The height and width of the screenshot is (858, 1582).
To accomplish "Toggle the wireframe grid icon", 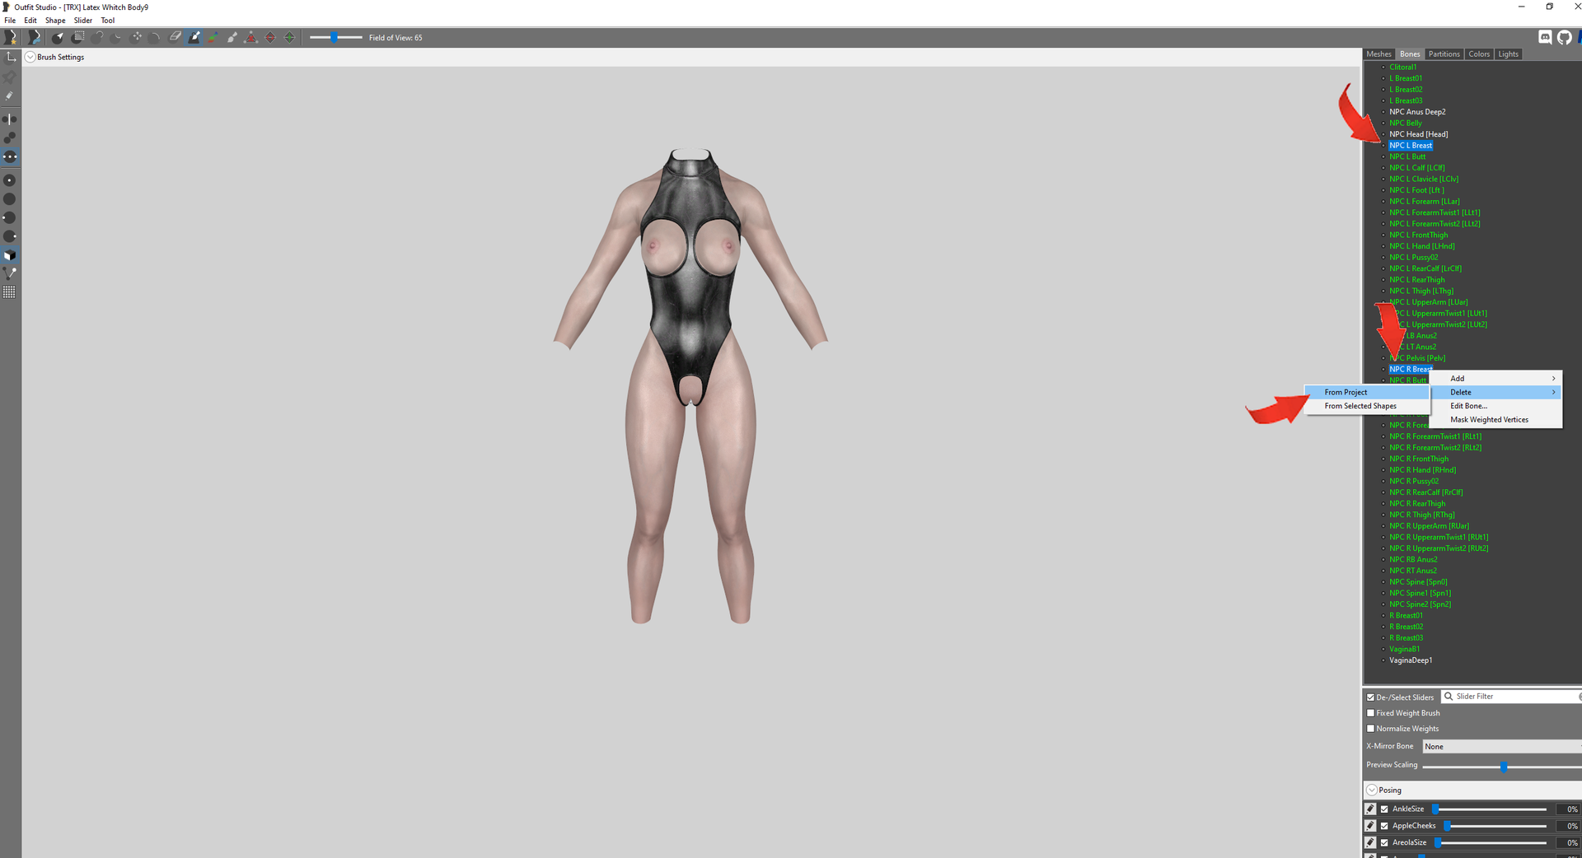I will (x=10, y=292).
